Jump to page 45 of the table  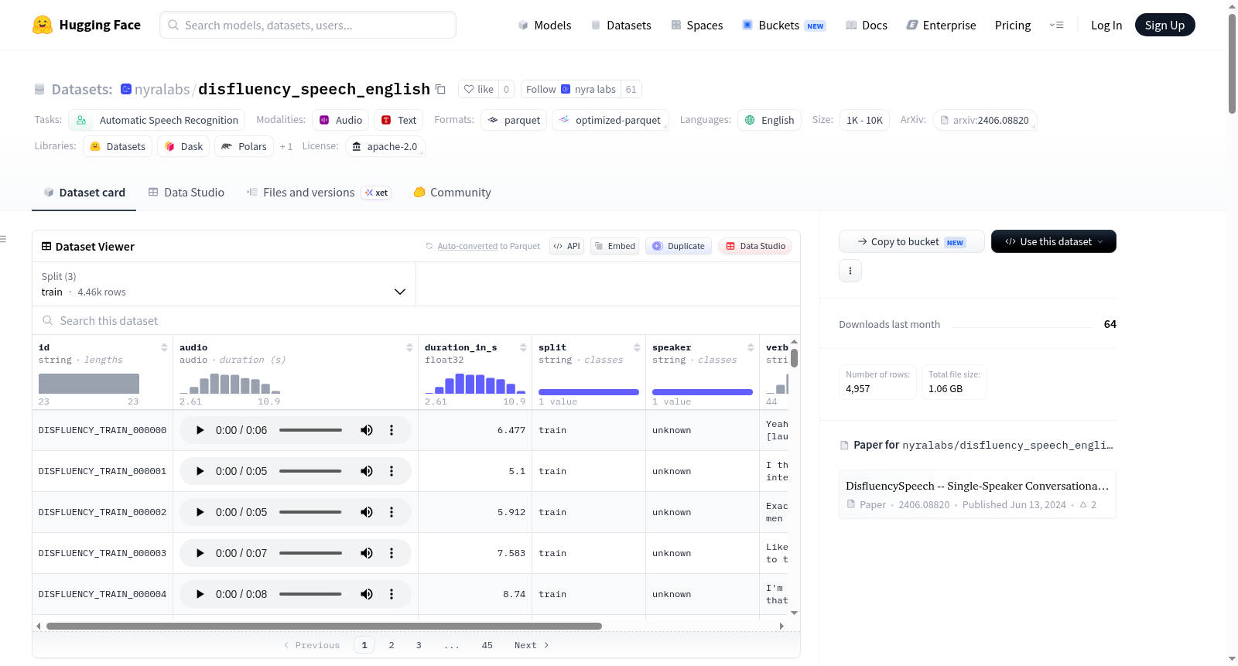pyautogui.click(x=487, y=645)
